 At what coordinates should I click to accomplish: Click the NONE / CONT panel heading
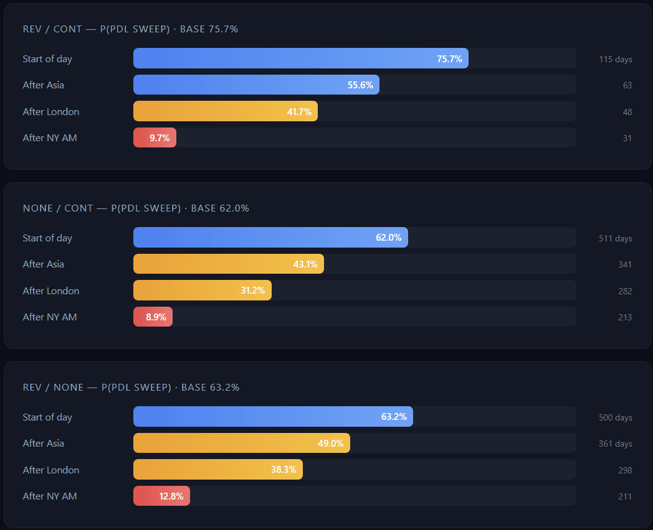[x=136, y=208]
